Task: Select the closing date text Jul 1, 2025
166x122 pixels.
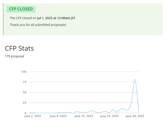Action: tap(45, 18)
